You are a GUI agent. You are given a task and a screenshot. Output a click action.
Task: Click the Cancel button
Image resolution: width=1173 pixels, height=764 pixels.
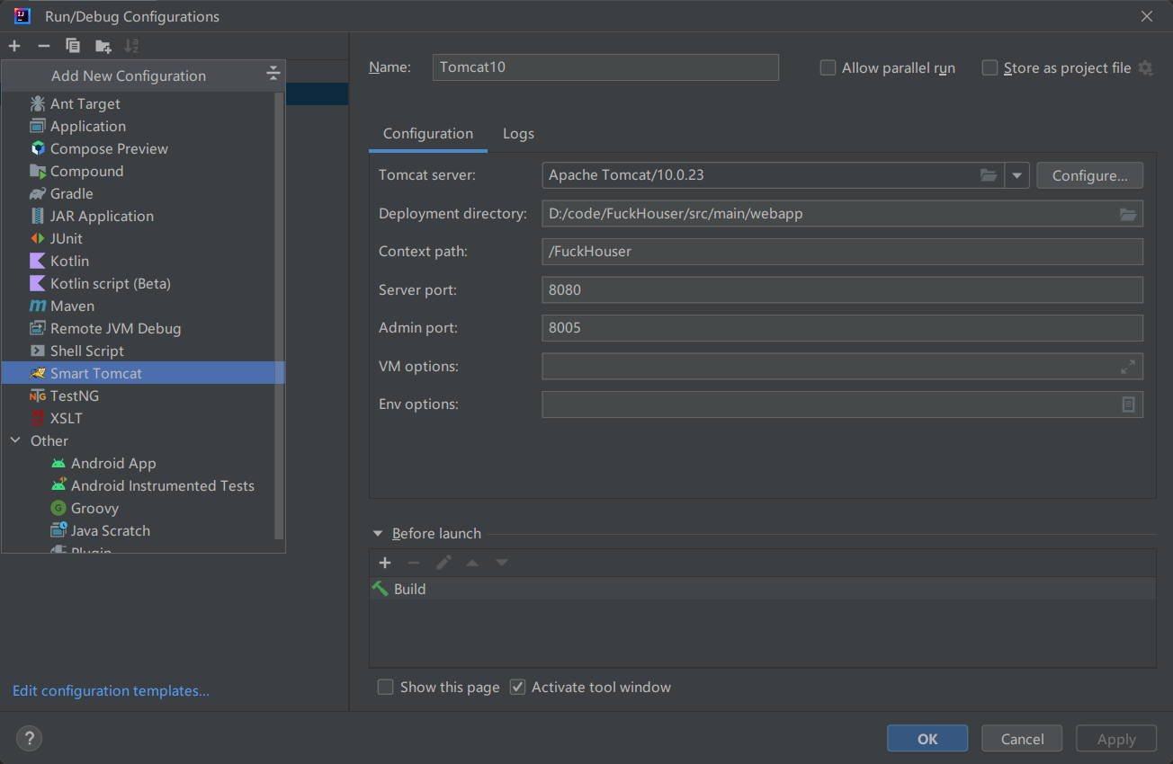pyautogui.click(x=1022, y=739)
